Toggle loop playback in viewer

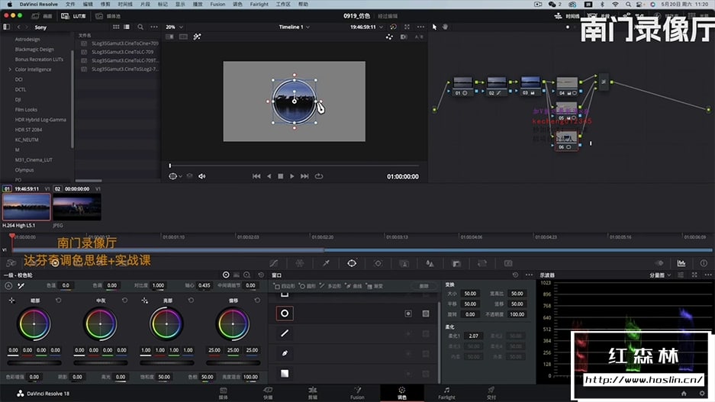[x=318, y=176]
